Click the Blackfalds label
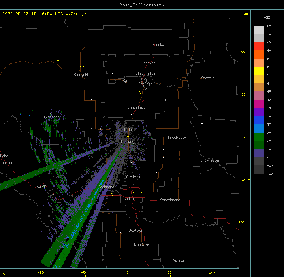The image size is (284, 277). coord(145,73)
